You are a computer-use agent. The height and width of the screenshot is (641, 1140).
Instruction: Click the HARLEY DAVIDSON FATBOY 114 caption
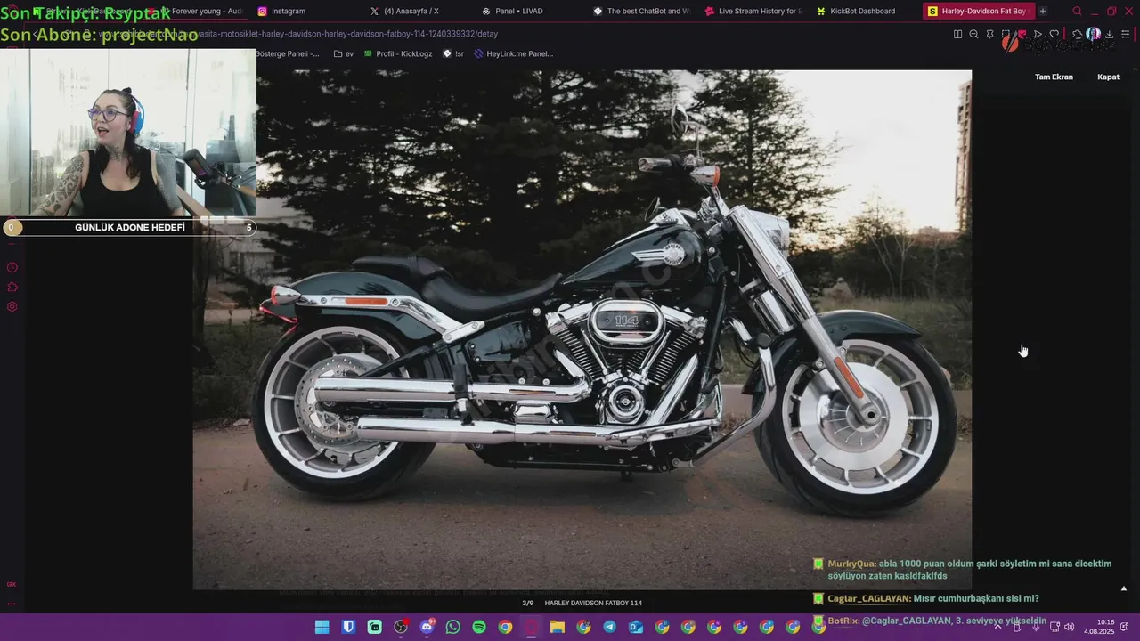click(593, 603)
